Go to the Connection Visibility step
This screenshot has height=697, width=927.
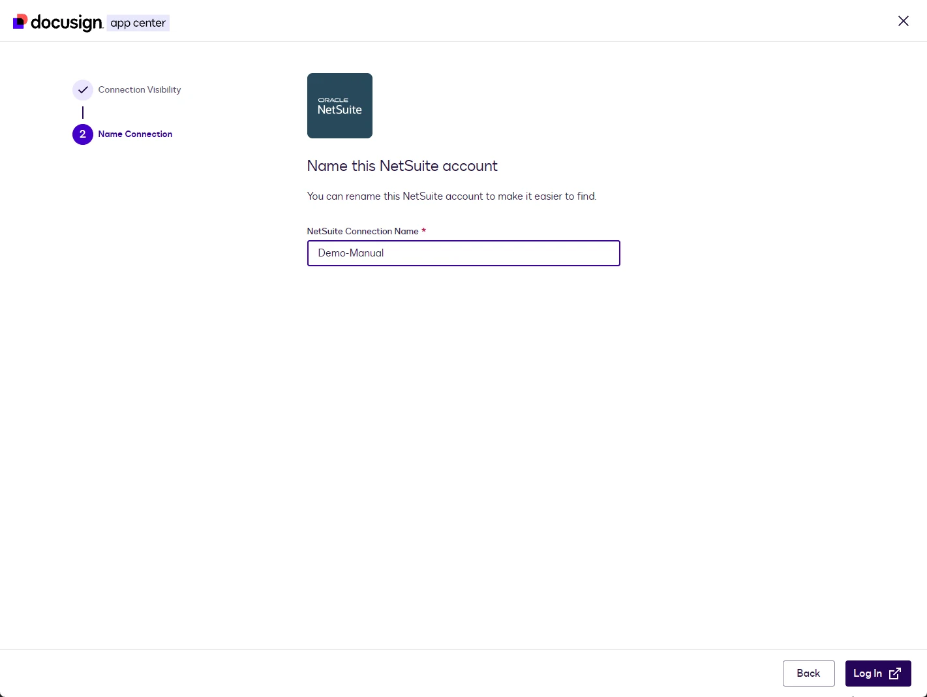(x=140, y=90)
